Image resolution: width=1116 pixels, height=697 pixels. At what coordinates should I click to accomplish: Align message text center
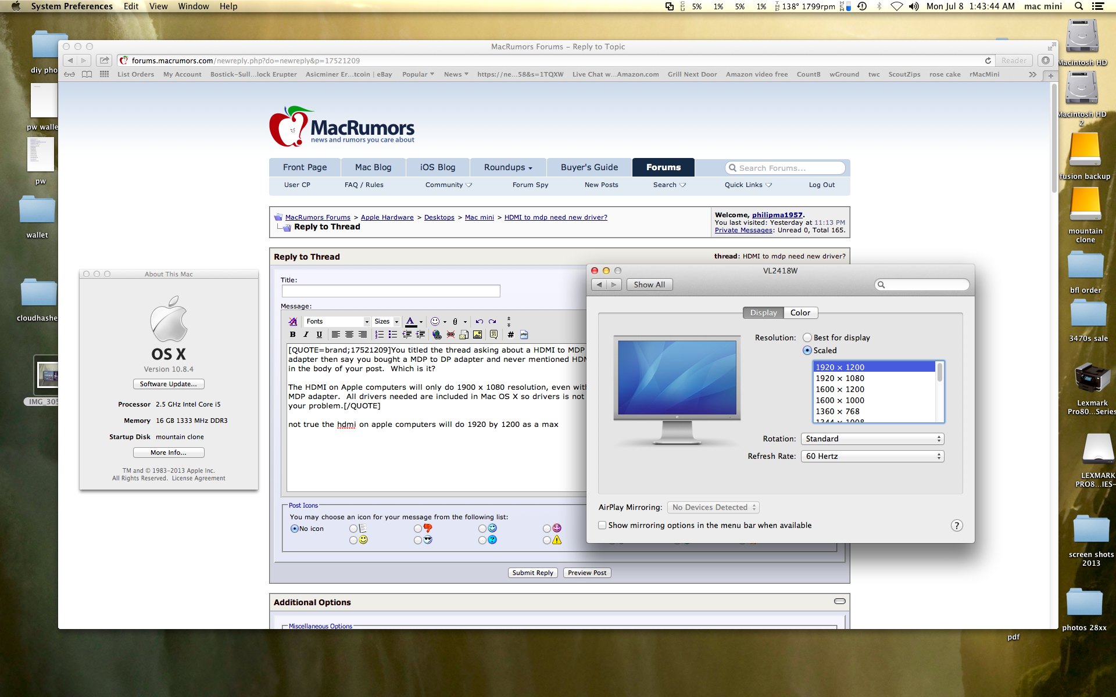(349, 335)
